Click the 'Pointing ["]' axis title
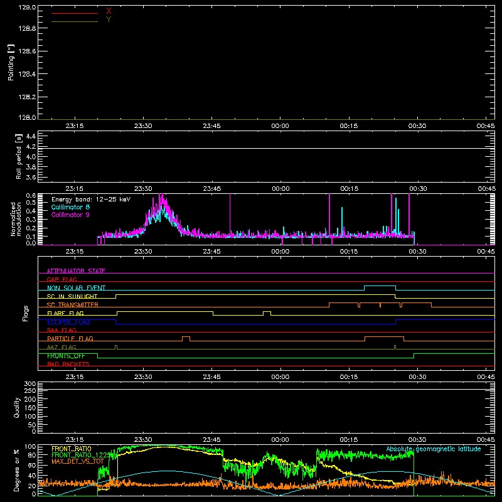This screenshot has width=502, height=502. (11, 62)
